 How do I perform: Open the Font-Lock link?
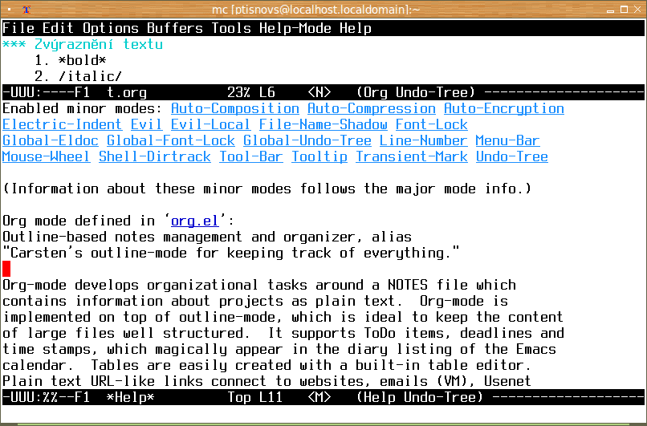pyautogui.click(x=432, y=124)
